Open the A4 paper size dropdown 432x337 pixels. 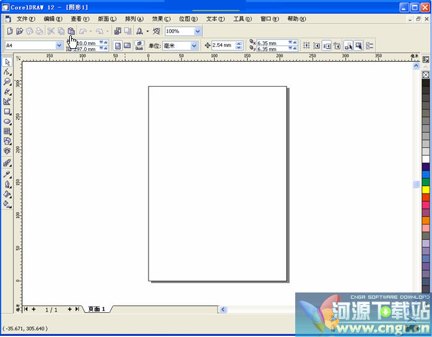tap(59, 46)
